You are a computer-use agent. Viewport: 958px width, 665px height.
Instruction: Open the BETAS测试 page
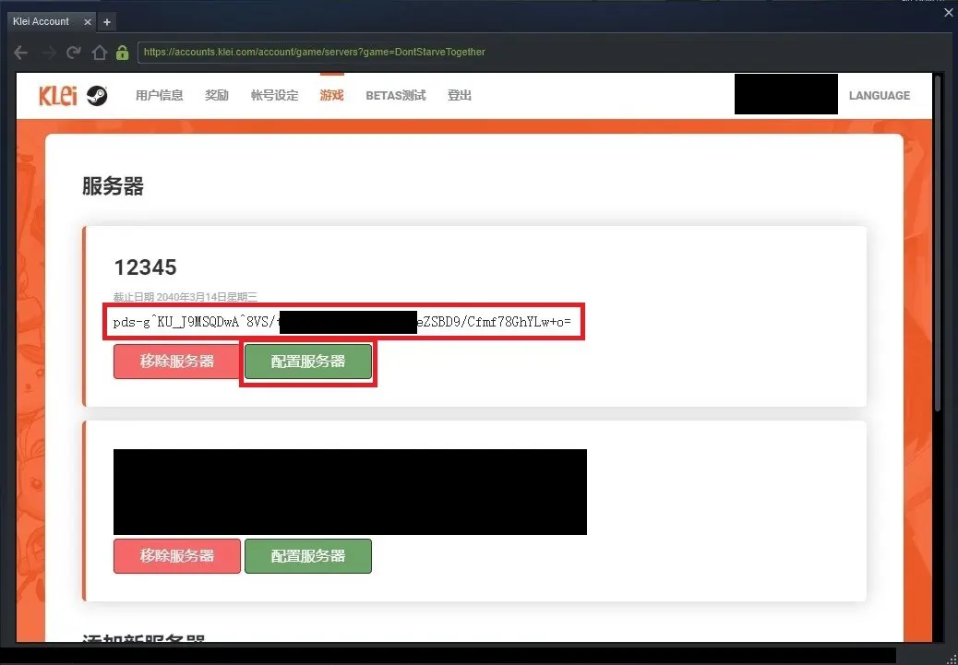coord(395,96)
